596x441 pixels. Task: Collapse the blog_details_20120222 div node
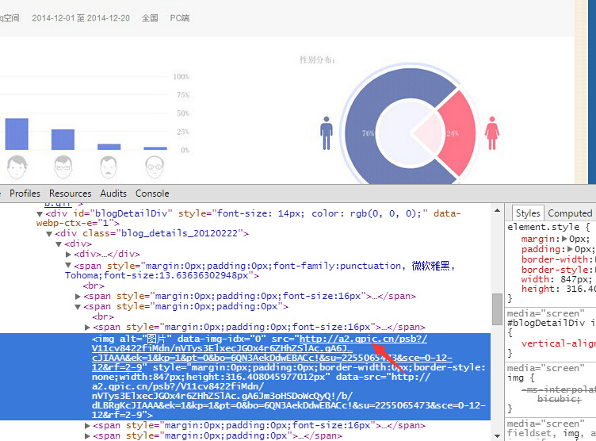[50, 233]
